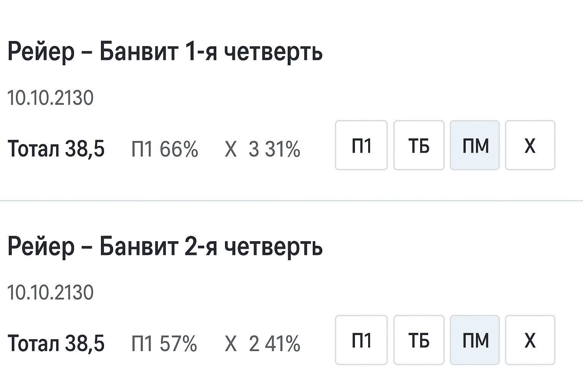
Task: Click the 31% value in the first row
Action: click(283, 149)
